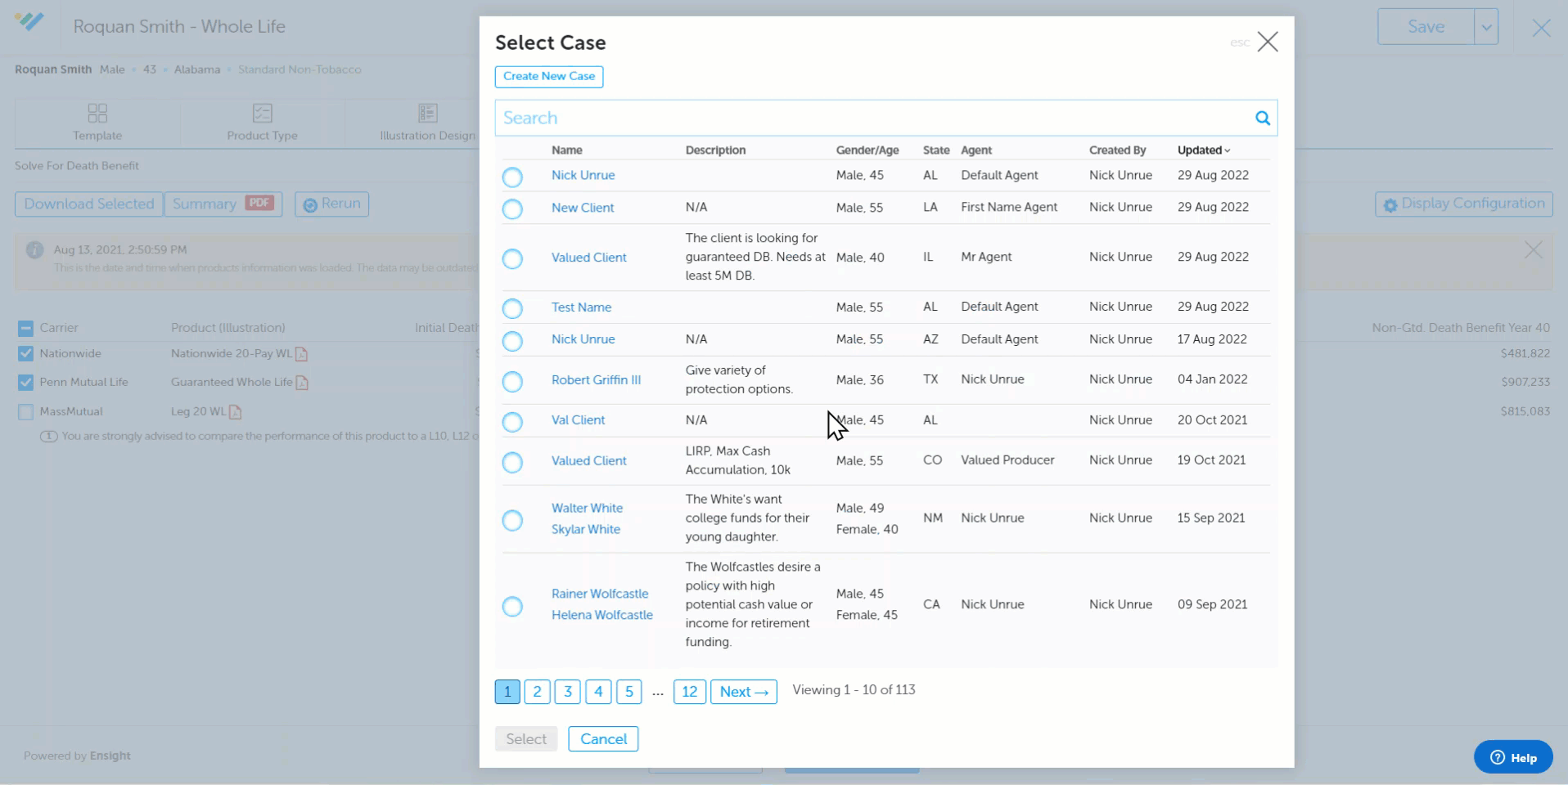Viewport: 1568px width, 785px height.
Task: Select radio for Nick Unrue Male 45 AL
Action: click(512, 177)
